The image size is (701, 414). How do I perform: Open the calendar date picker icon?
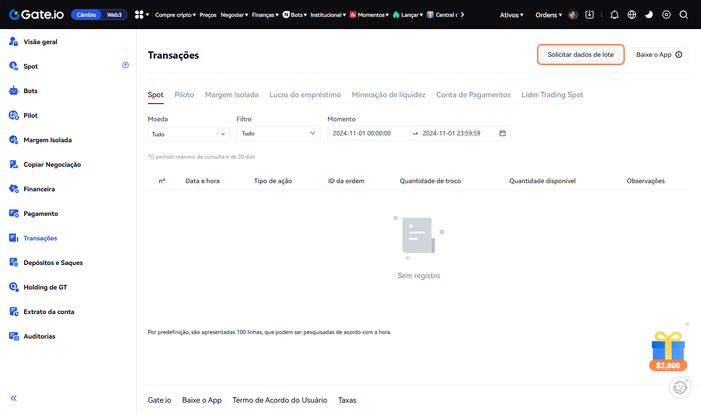coord(503,133)
